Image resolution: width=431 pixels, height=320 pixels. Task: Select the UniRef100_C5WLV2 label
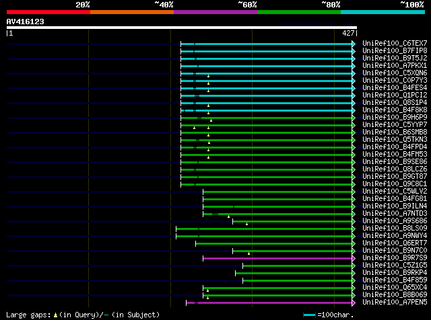point(395,192)
